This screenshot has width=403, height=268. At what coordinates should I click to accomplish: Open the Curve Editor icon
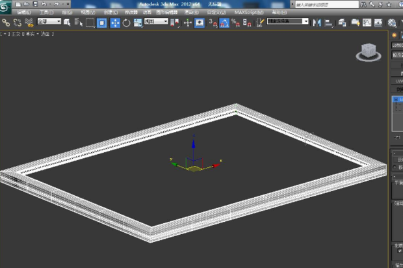point(367,23)
